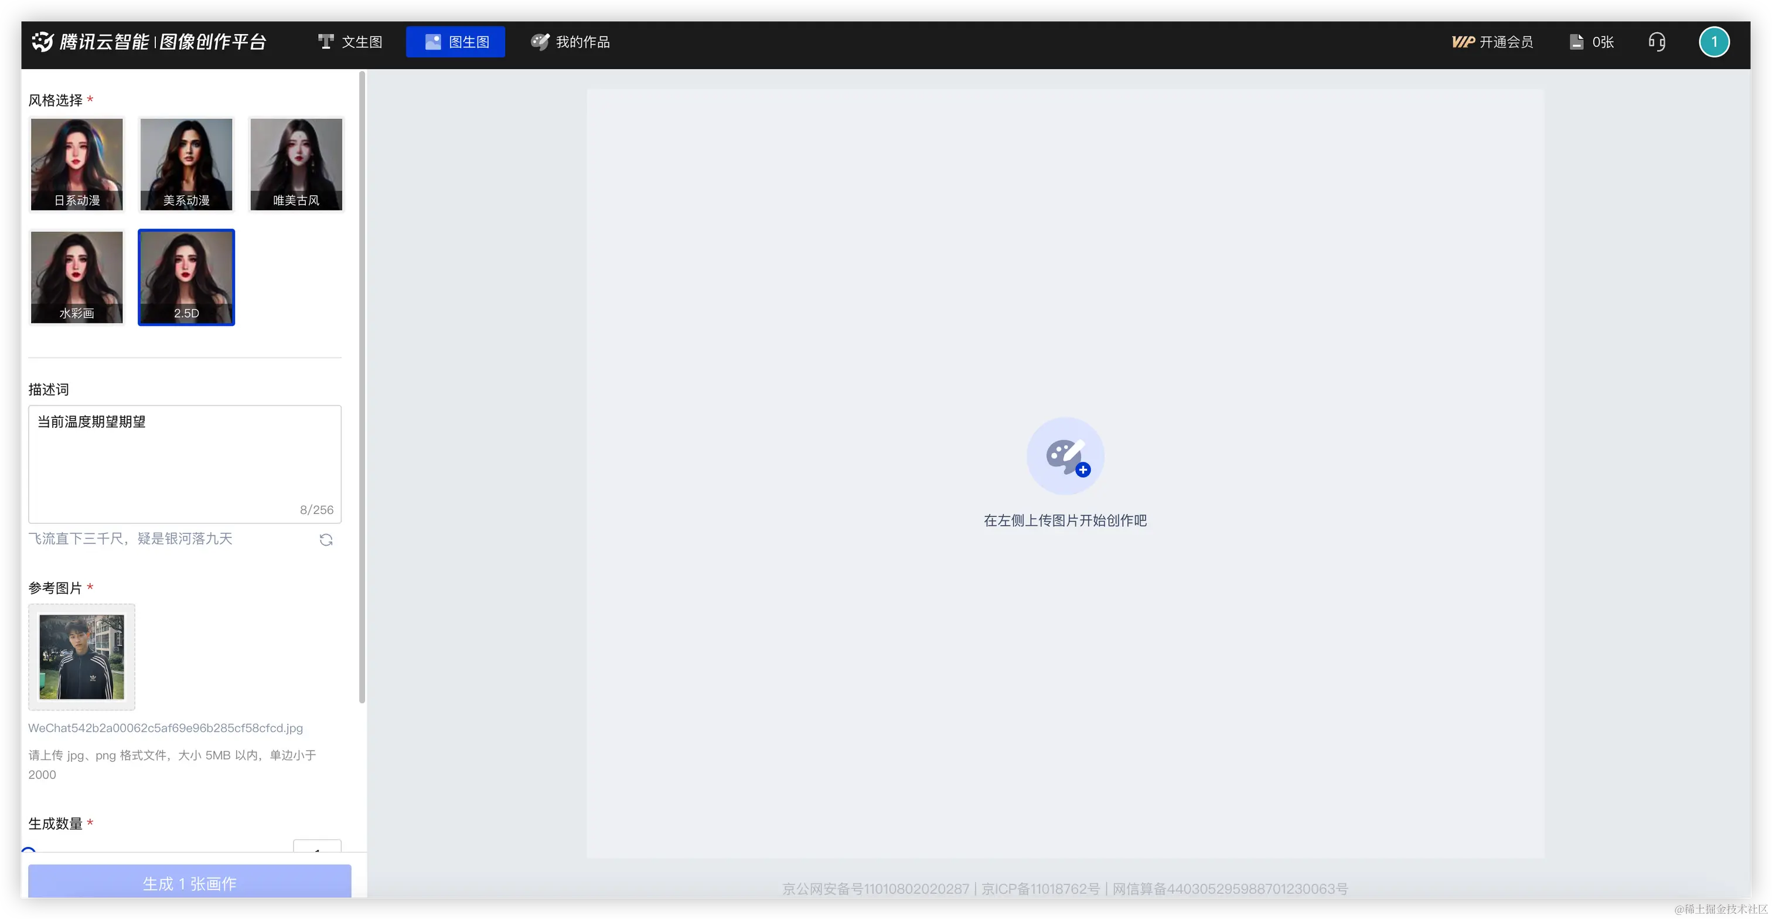
Task: Click the VIP 开通会员 badge
Action: tap(1492, 42)
